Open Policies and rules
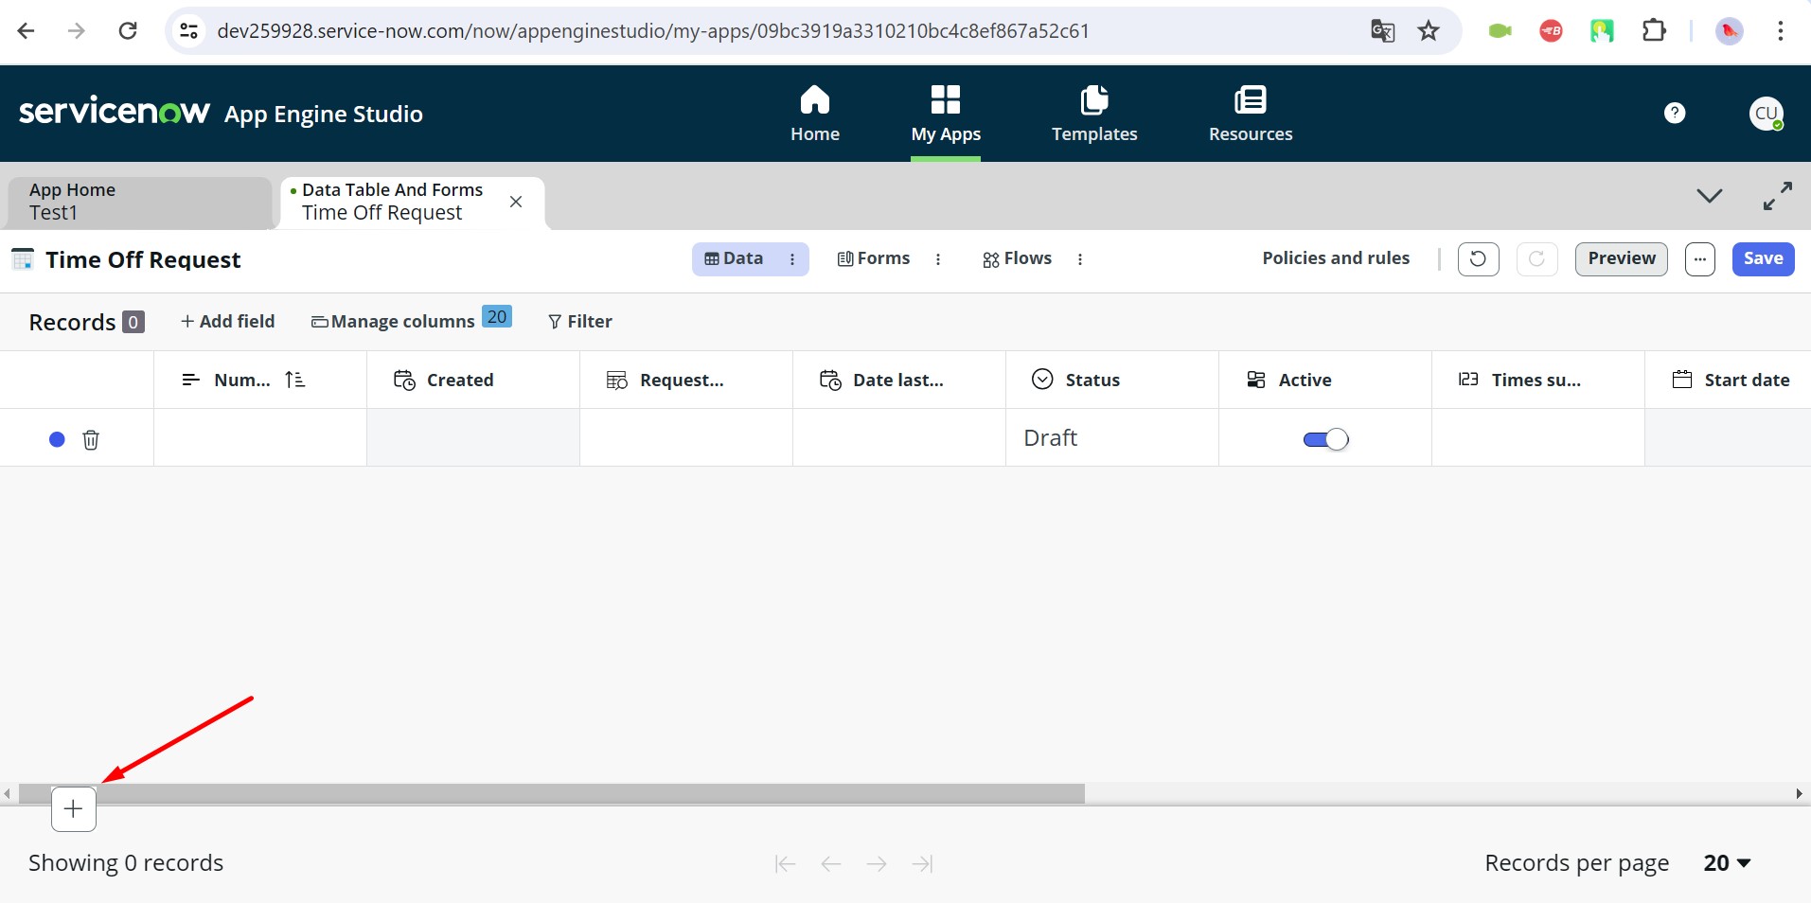1811x903 pixels. coord(1336,258)
